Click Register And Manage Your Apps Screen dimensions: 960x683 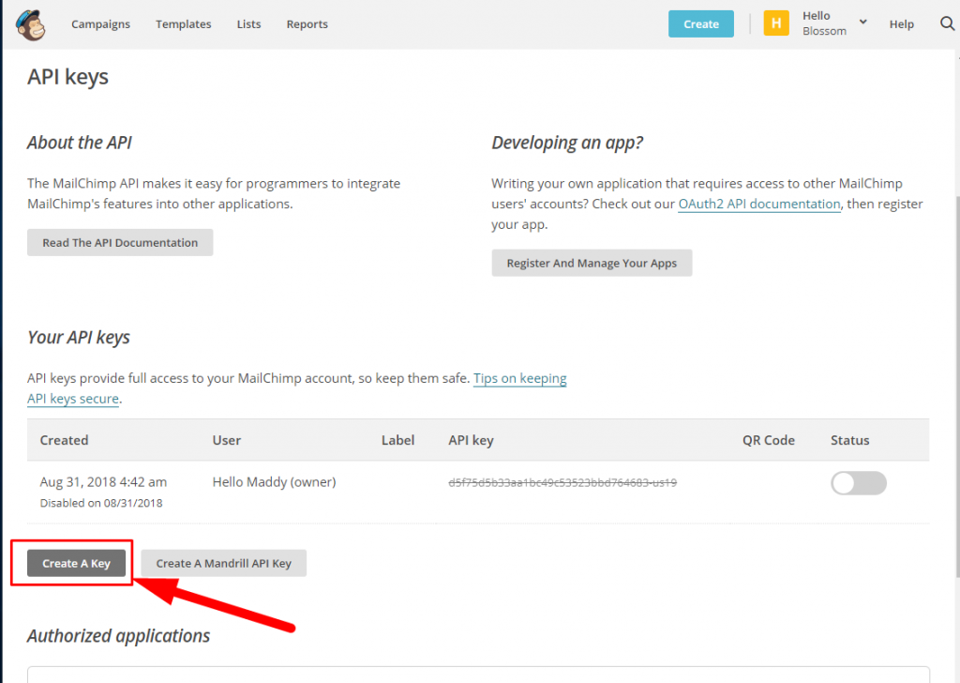coord(592,263)
